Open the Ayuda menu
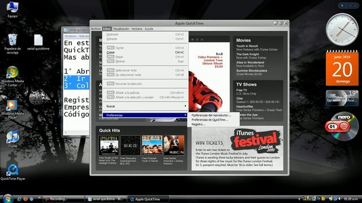362x203 pixels. [x=149, y=29]
